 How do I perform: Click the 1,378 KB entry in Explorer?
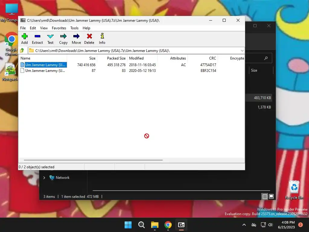pos(264,107)
